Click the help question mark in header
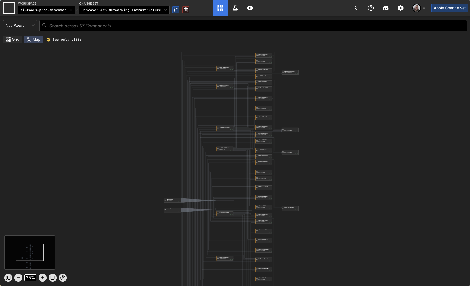This screenshot has width=470, height=286. 371,8
